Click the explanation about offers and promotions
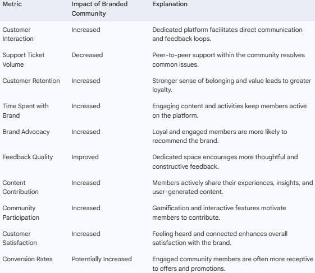 tap(232, 263)
